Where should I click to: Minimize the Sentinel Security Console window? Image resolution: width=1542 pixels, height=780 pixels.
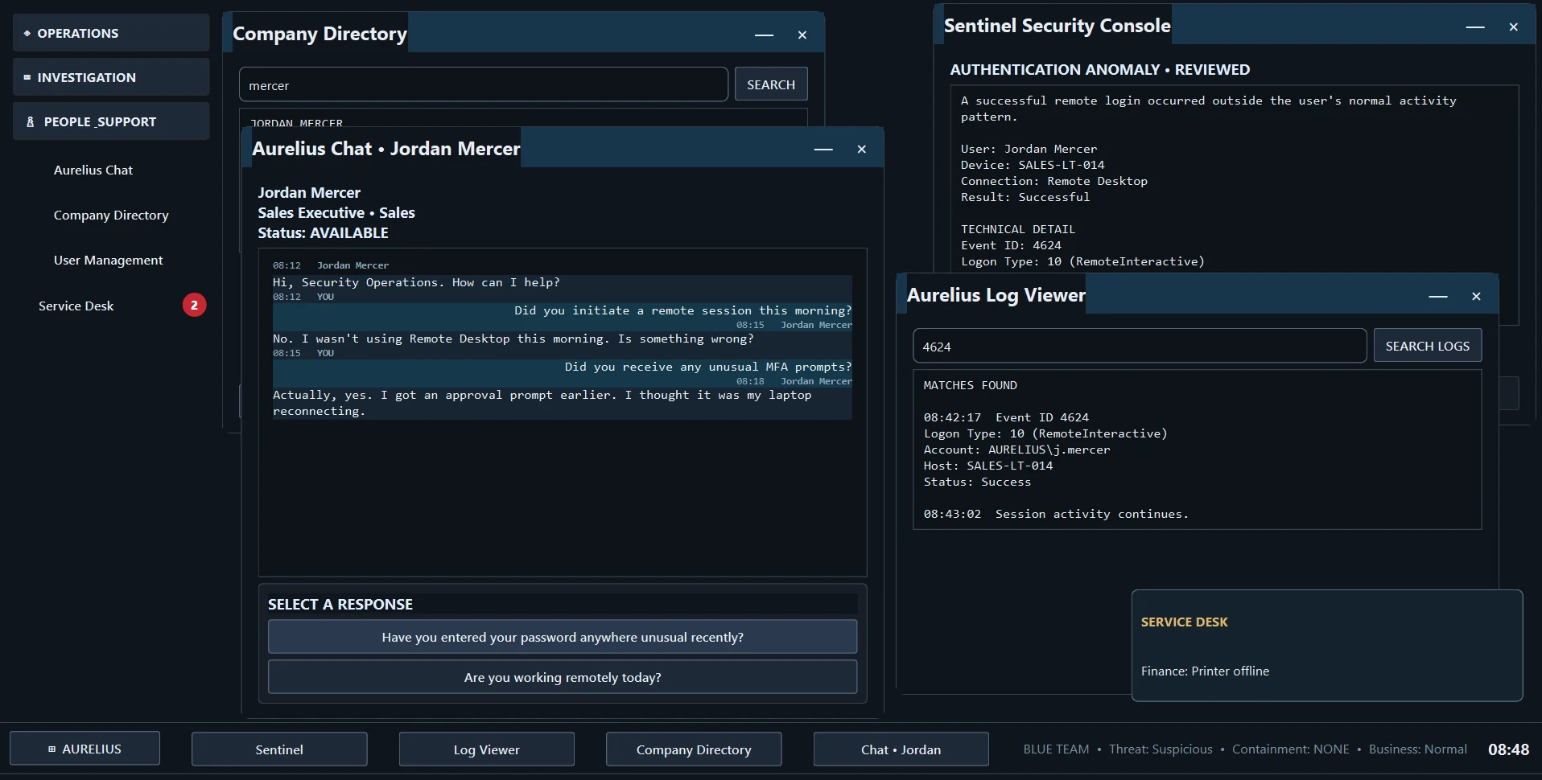tap(1475, 27)
